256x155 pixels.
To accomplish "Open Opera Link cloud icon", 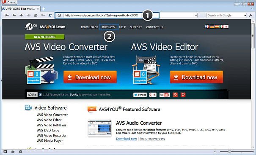I will pos(13,152).
